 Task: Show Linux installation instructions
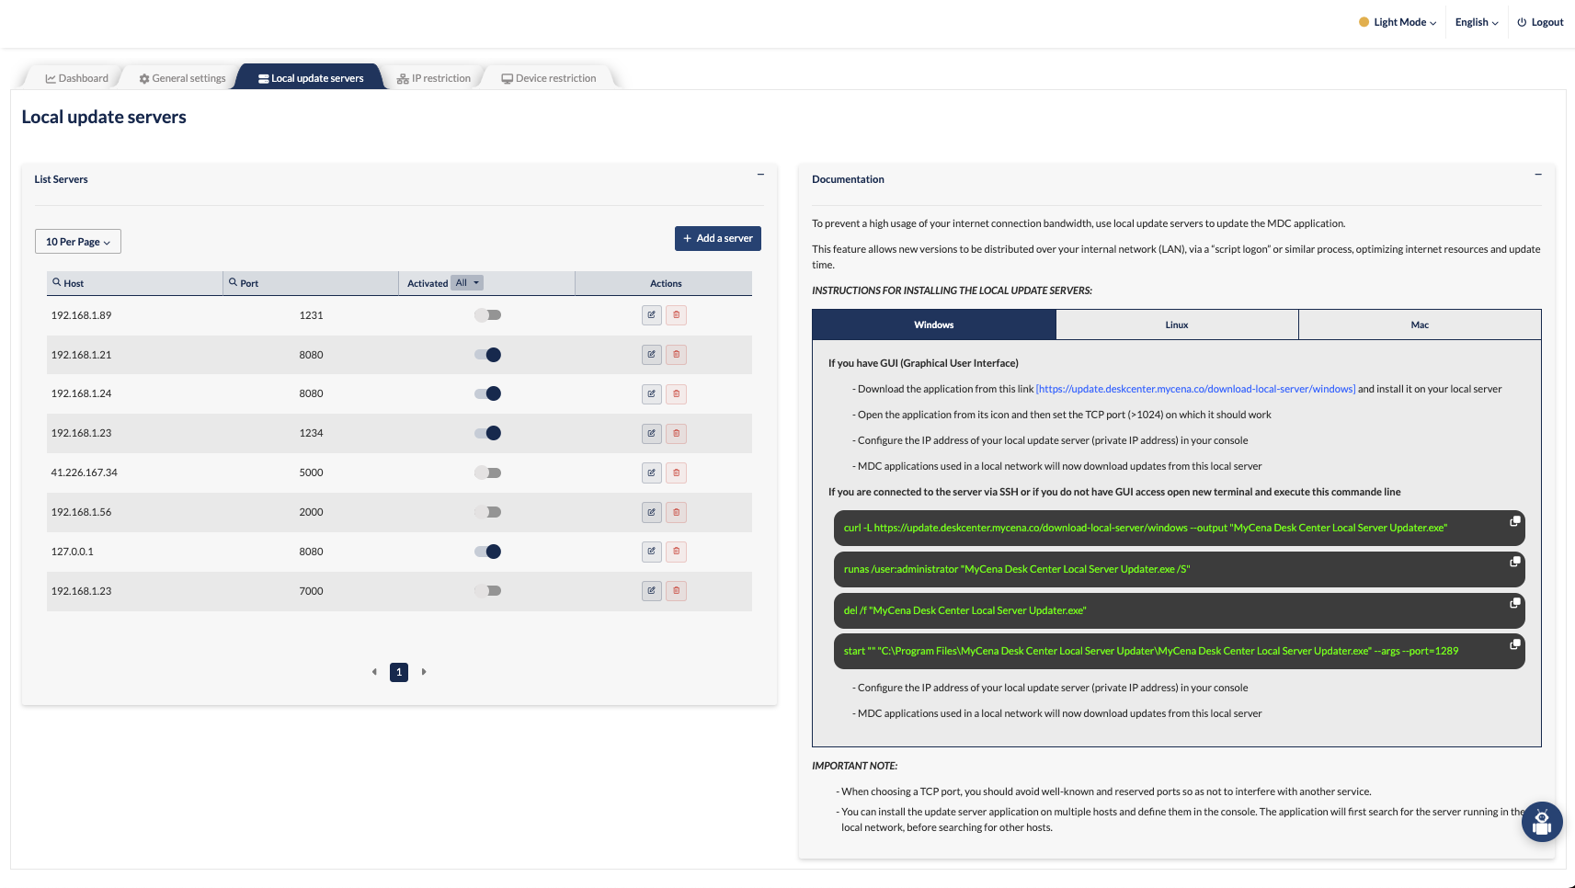click(1177, 324)
